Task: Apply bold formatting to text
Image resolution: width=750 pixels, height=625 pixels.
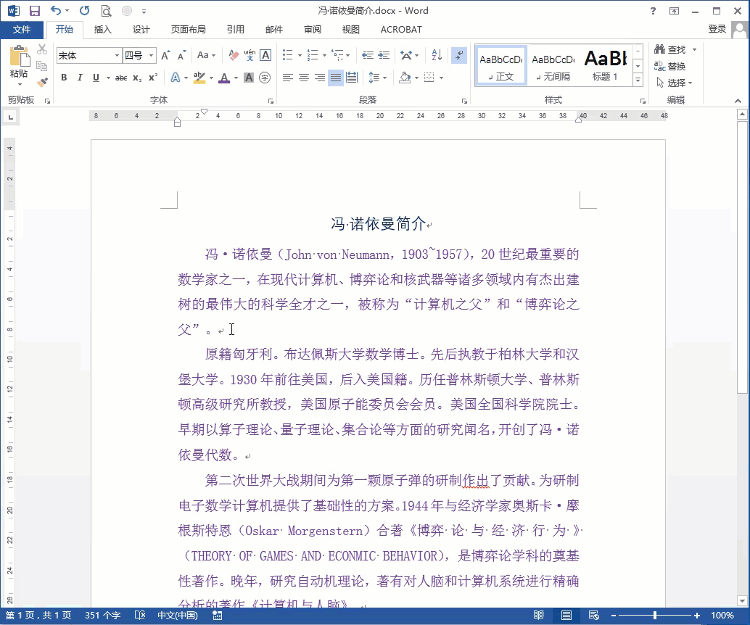Action: click(x=65, y=78)
